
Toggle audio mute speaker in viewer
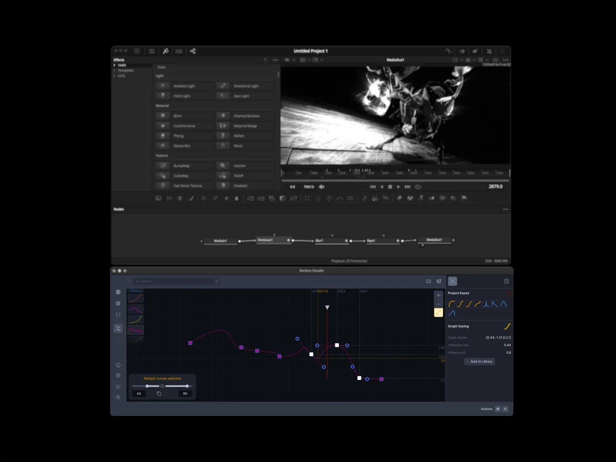click(x=322, y=187)
